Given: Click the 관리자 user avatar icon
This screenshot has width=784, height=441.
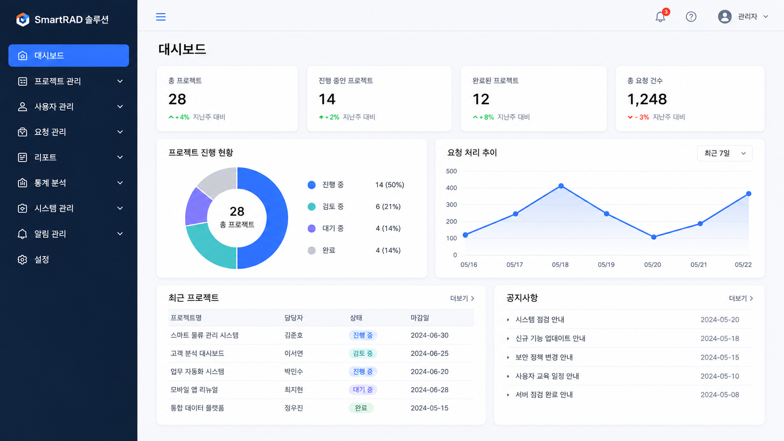Looking at the screenshot, I should click(724, 17).
